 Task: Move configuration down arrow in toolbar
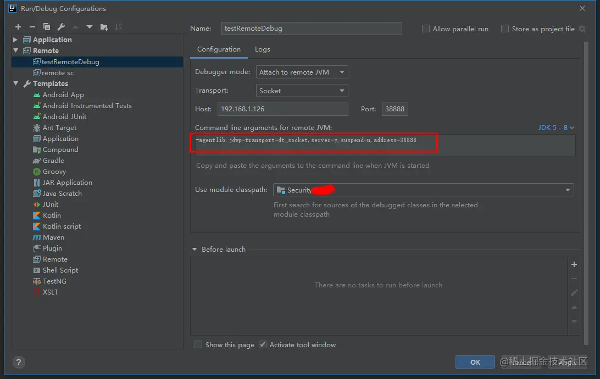(90, 27)
